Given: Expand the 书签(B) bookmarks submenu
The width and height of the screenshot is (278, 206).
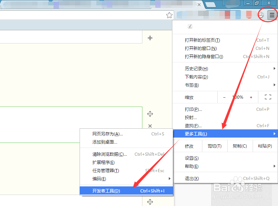Looking at the screenshot, I should coord(225,85).
